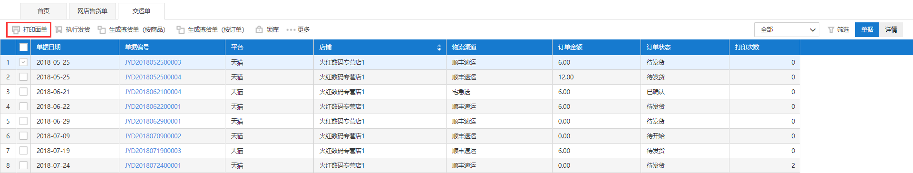Check the row 3 checkbox dated 2018-06-21
The height and width of the screenshot is (173, 913).
pyautogui.click(x=23, y=92)
